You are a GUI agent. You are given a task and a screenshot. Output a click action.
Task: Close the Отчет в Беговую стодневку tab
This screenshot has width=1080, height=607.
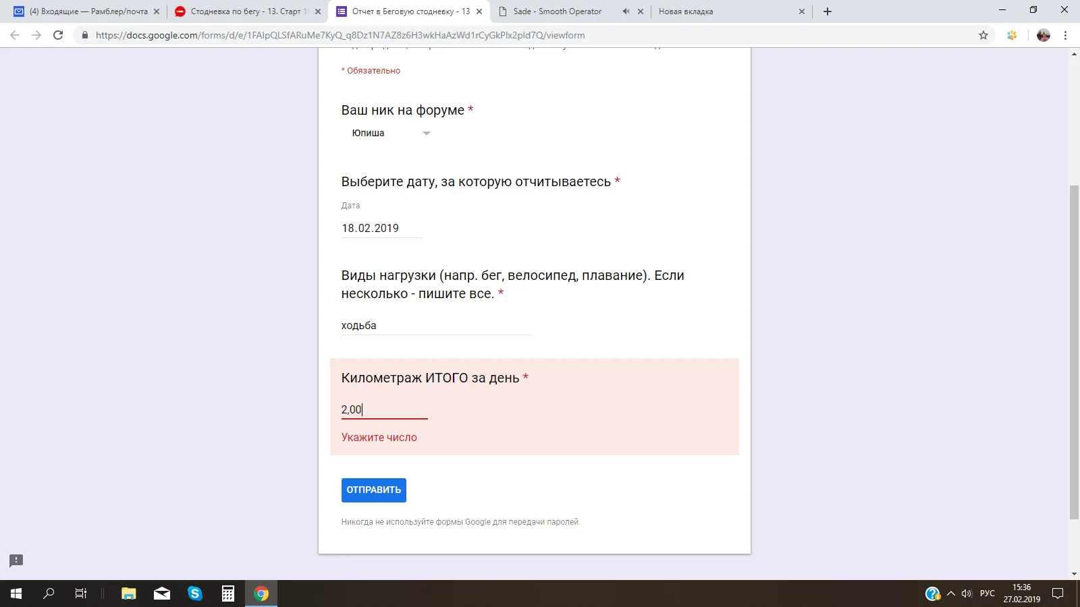479,11
